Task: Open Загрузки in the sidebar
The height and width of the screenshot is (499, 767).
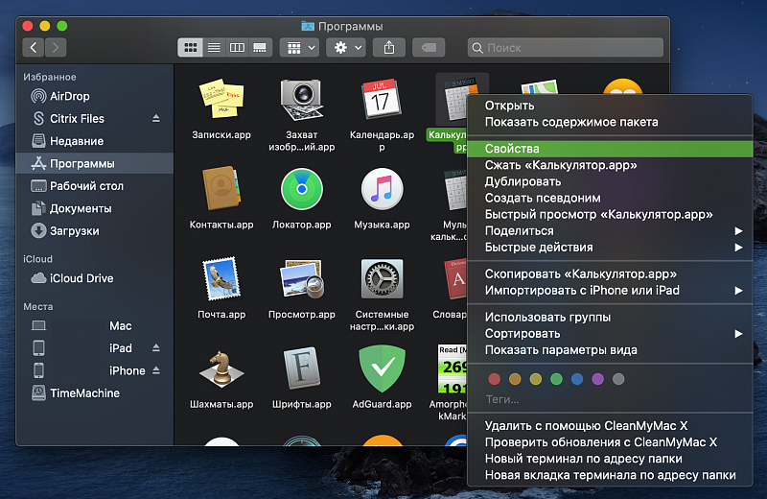Action: 74,231
